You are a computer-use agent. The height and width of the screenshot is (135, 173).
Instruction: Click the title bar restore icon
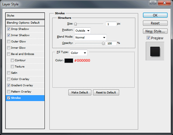pos(153,3)
